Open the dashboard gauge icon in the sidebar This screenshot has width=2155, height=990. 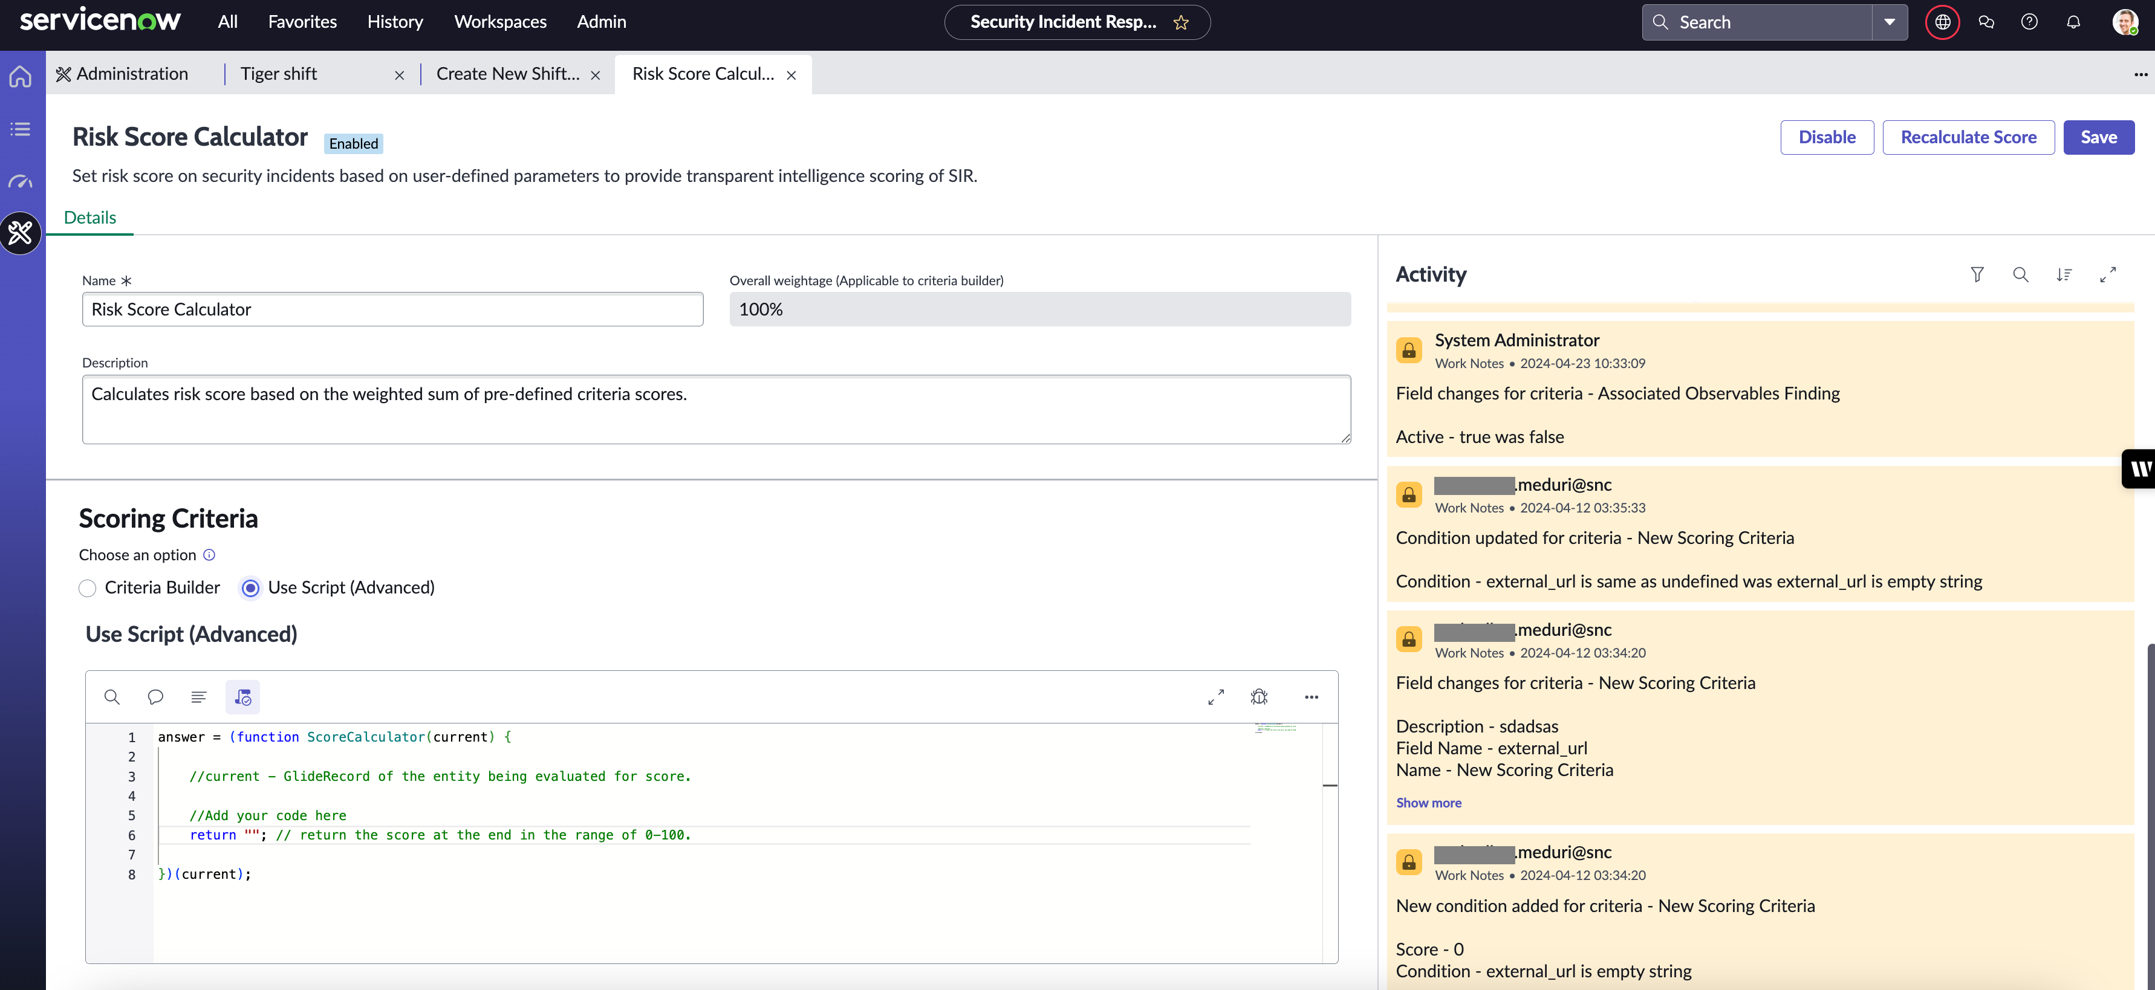click(20, 181)
